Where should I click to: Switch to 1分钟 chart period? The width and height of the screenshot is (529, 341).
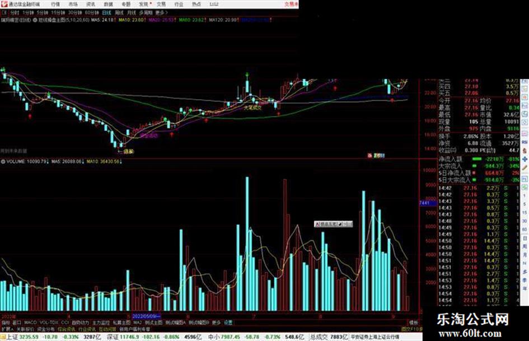28,13
